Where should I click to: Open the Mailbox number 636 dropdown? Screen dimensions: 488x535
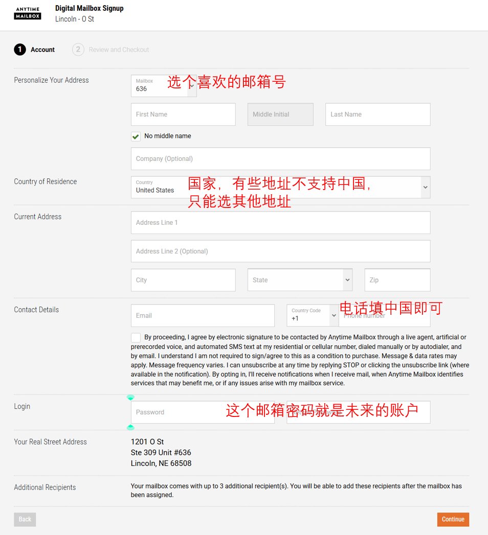pyautogui.click(x=164, y=86)
